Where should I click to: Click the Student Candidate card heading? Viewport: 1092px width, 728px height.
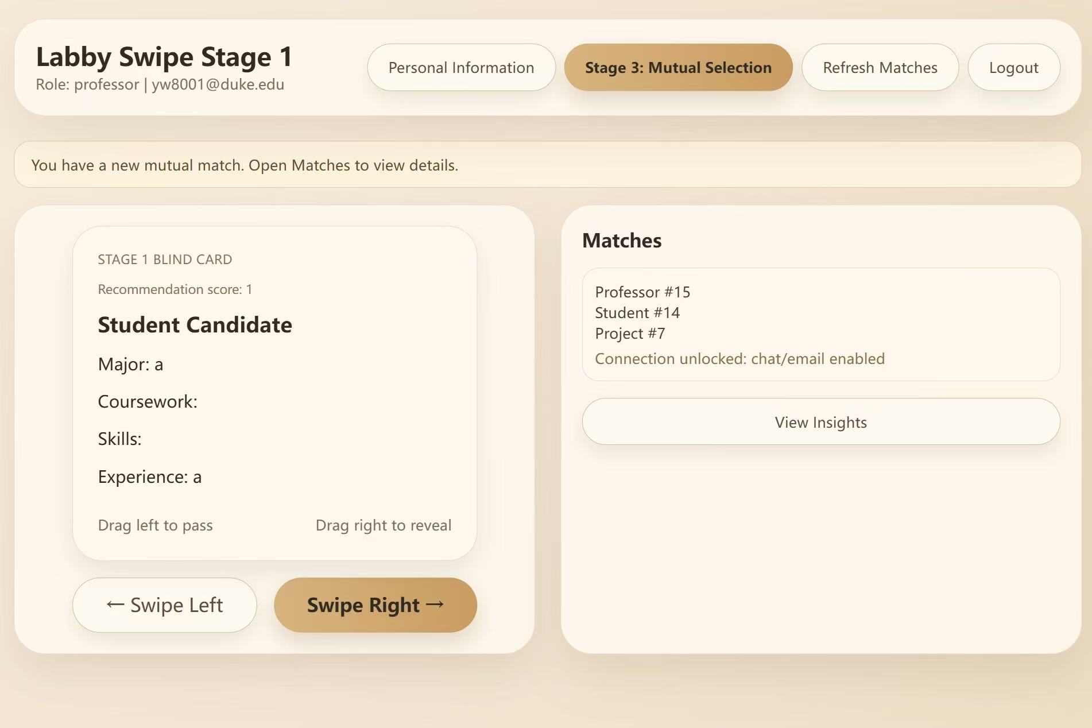pos(195,324)
